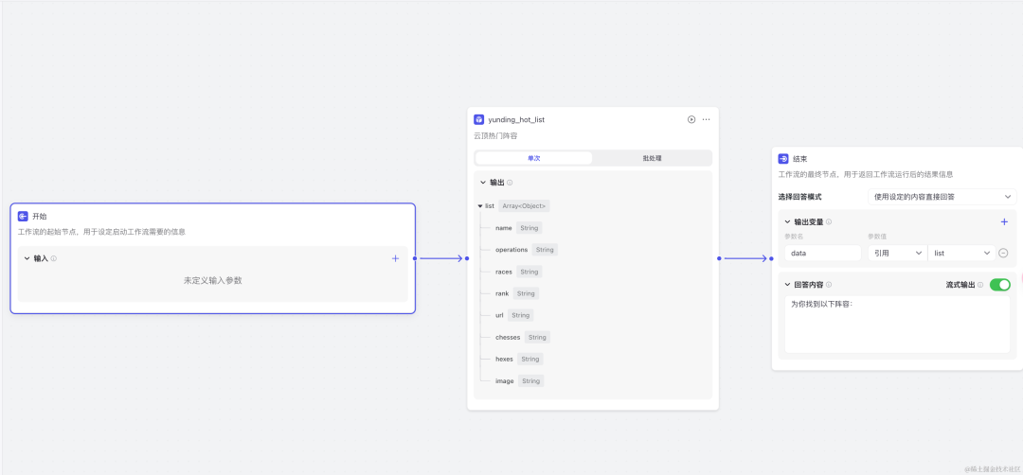Image resolution: width=1023 pixels, height=475 pixels.
Task: Click the yunding_hot_list plugin icon
Action: [480, 119]
